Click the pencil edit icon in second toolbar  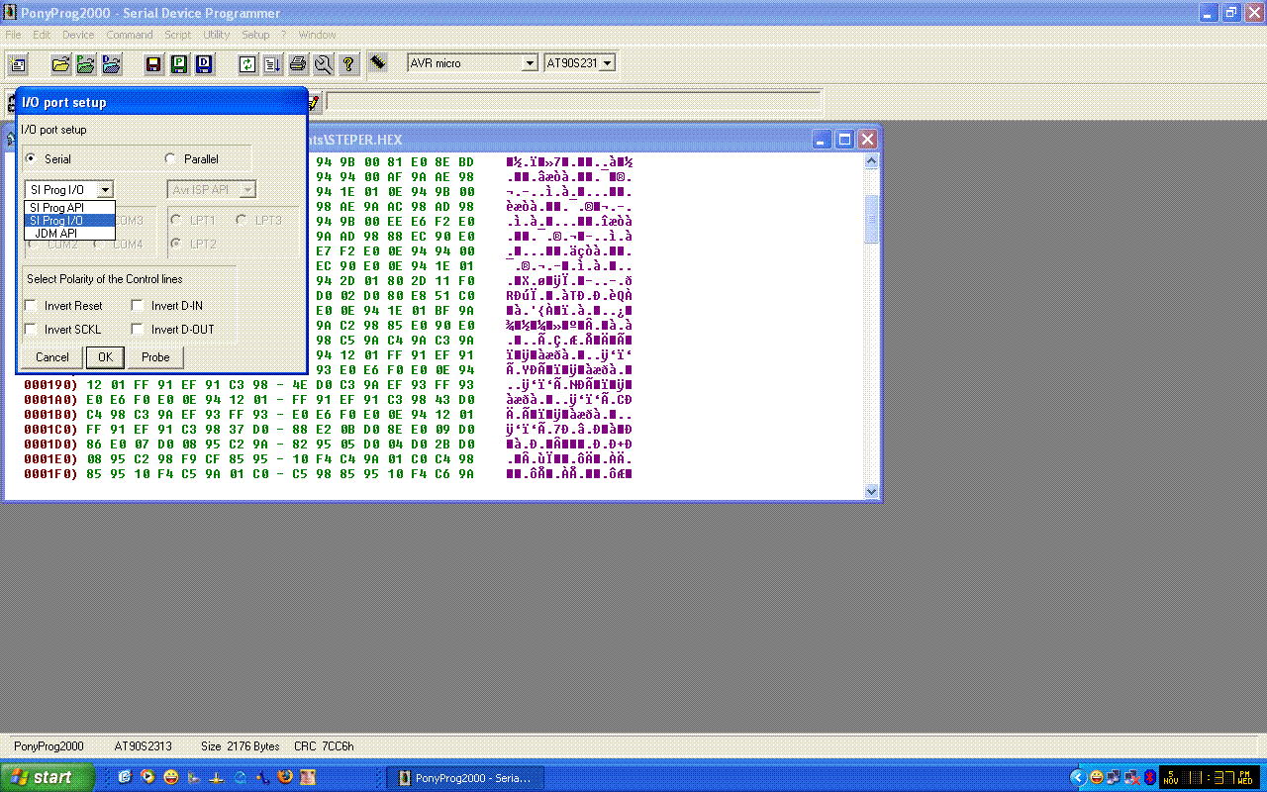(x=314, y=101)
